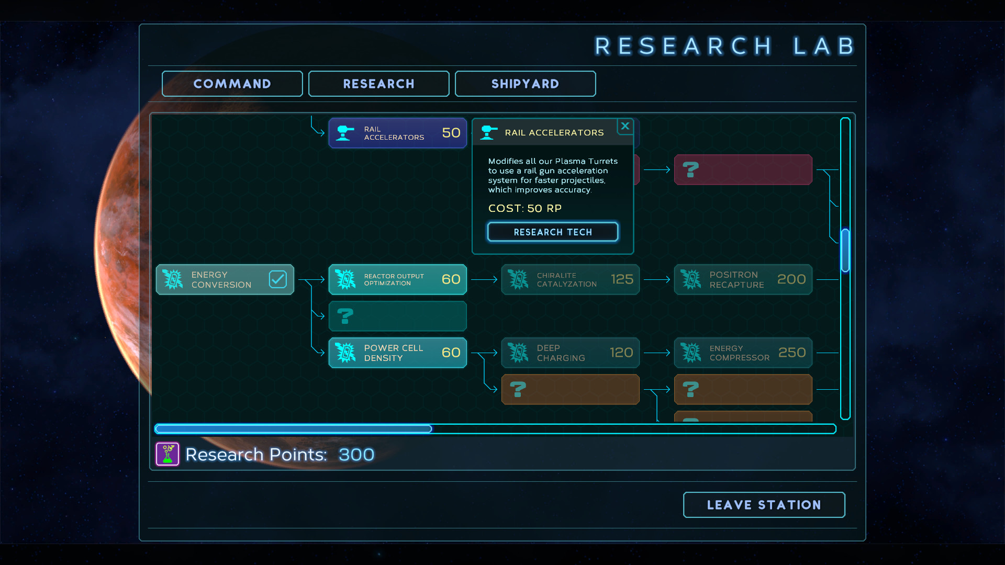Viewport: 1005px width, 565px height.
Task: Click the Leave Station button
Action: click(x=764, y=504)
